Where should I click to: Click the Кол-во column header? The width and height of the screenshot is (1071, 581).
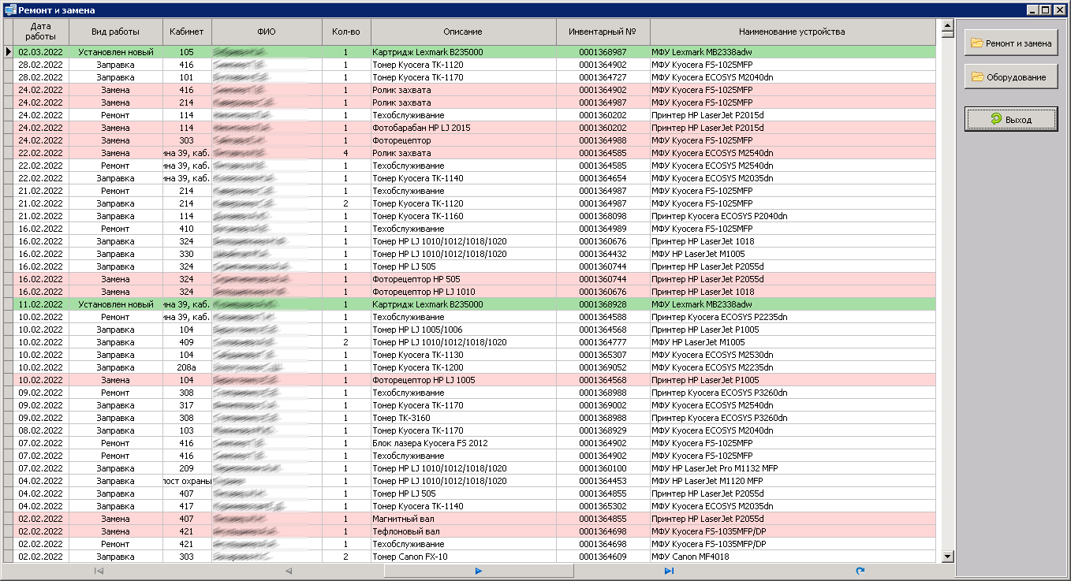(x=345, y=32)
